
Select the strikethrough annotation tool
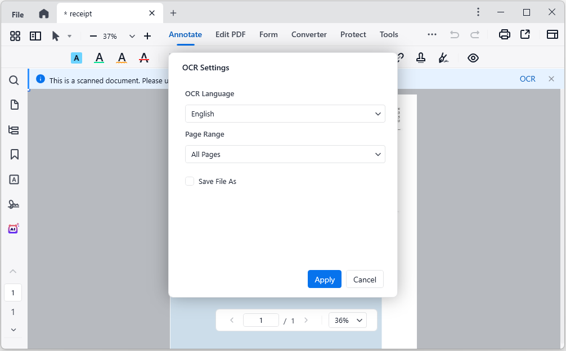click(x=144, y=57)
